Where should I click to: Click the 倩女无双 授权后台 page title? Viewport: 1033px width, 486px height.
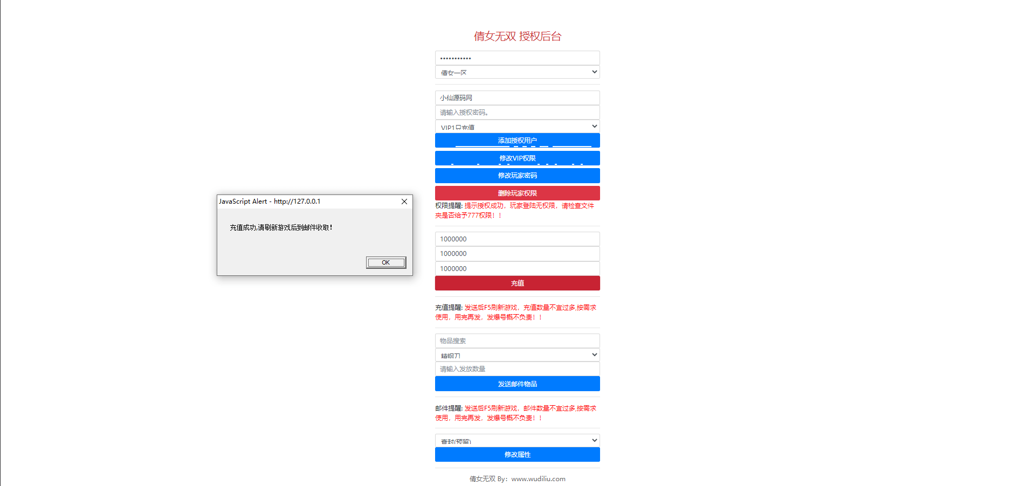tap(518, 36)
